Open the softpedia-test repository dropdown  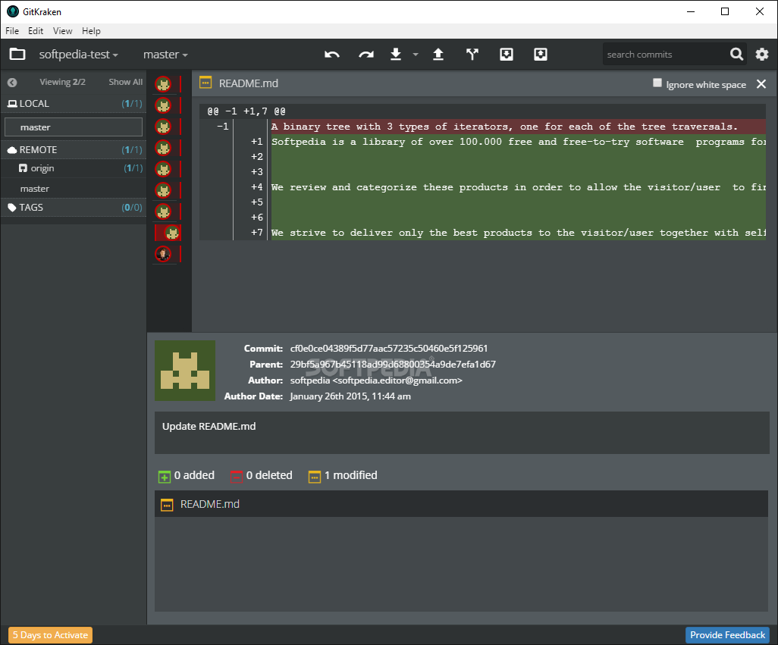(78, 55)
